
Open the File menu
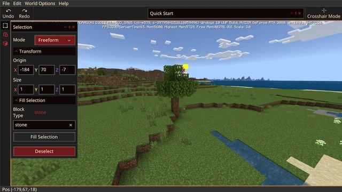click(6, 4)
